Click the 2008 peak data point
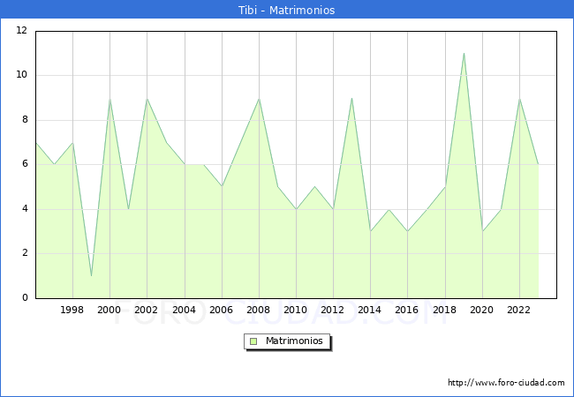 259,98
